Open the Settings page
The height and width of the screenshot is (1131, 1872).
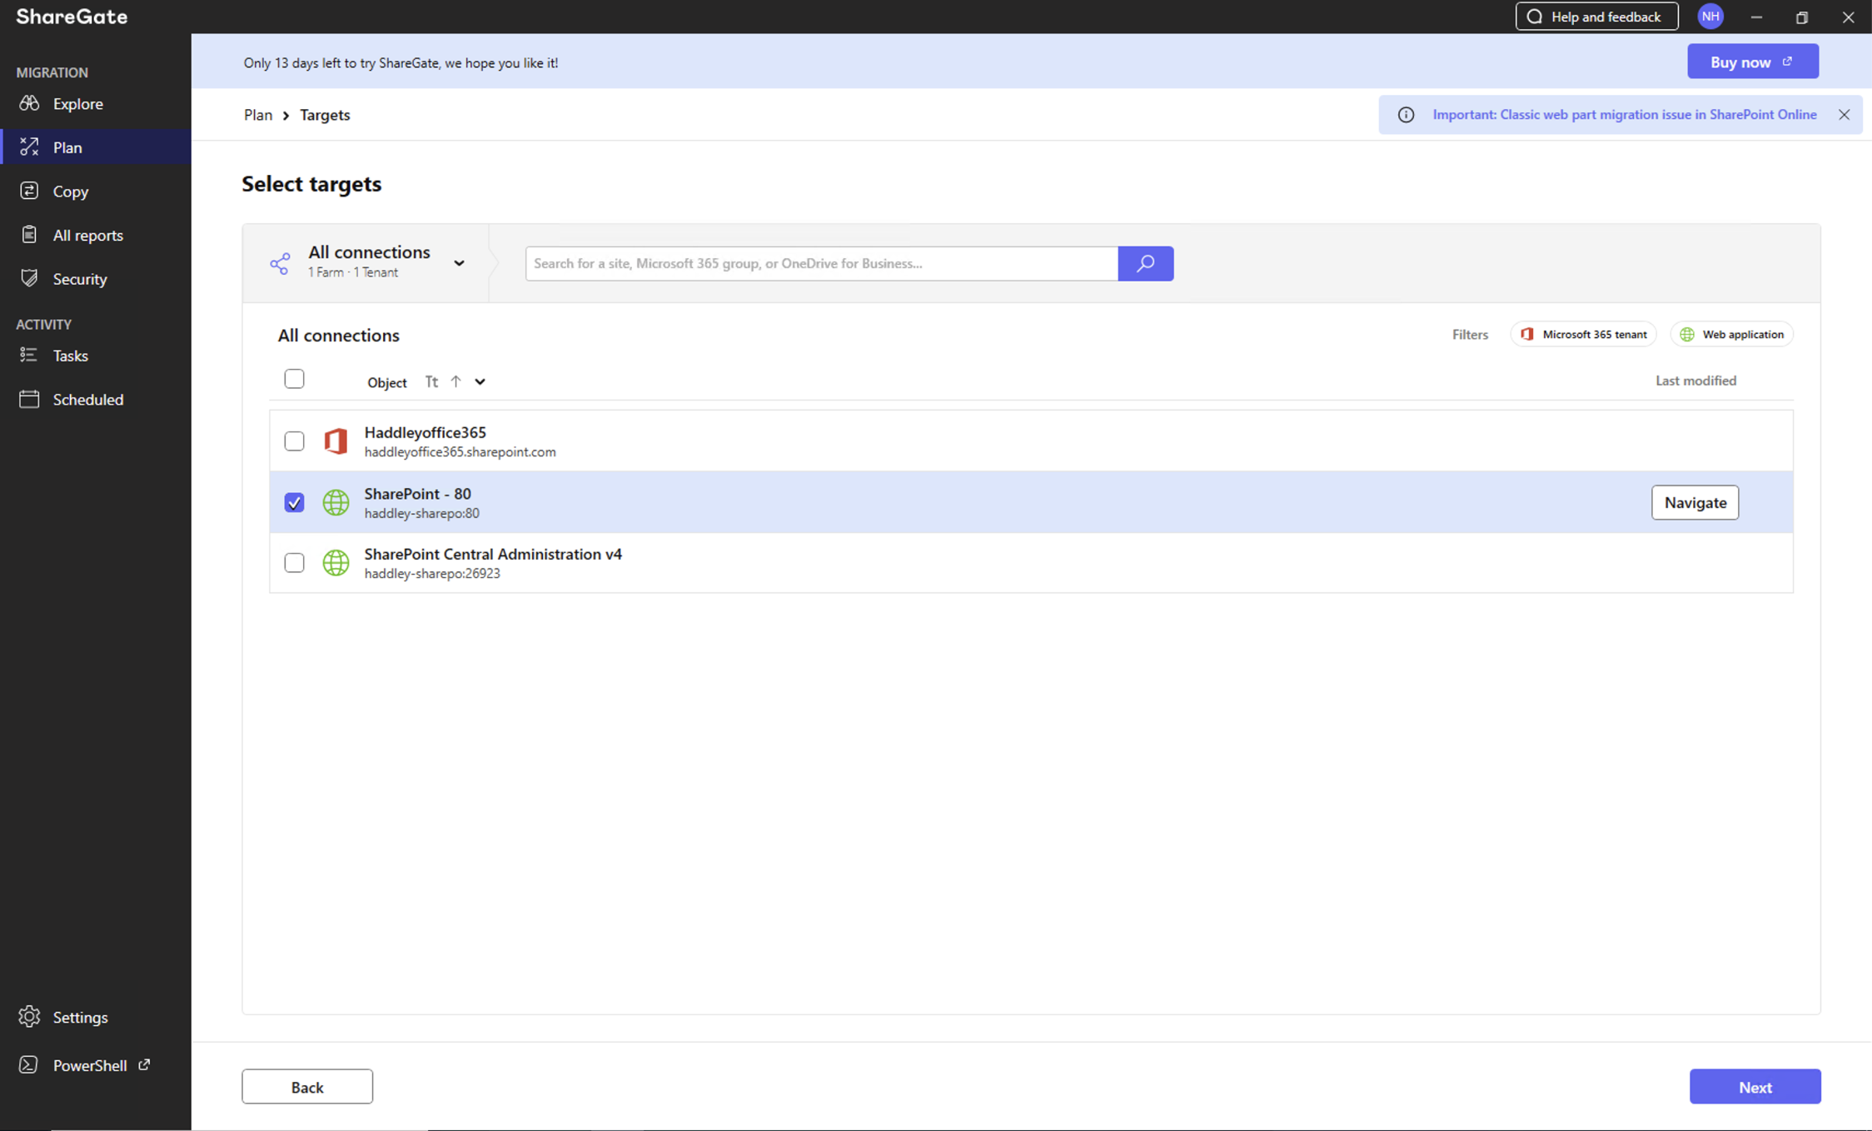[80, 1018]
